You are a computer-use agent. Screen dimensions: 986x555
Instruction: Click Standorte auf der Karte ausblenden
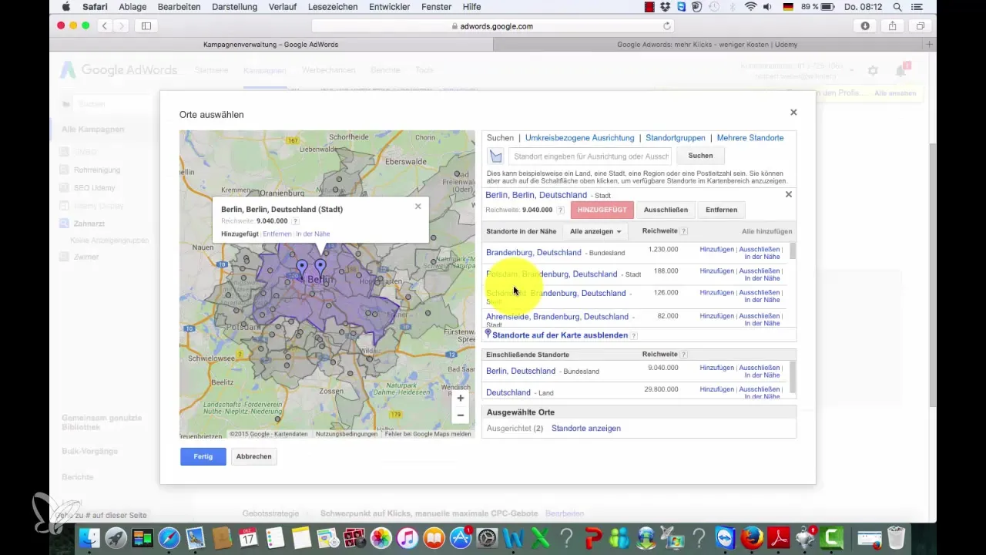[x=560, y=336]
